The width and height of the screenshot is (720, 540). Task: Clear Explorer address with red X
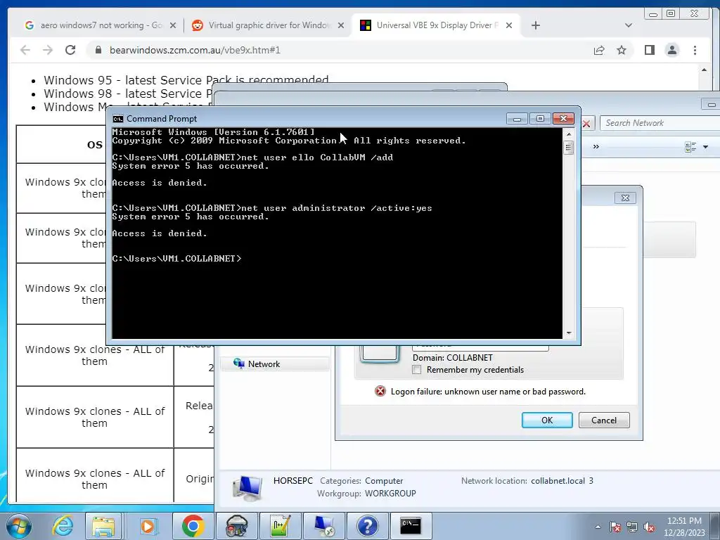point(586,124)
